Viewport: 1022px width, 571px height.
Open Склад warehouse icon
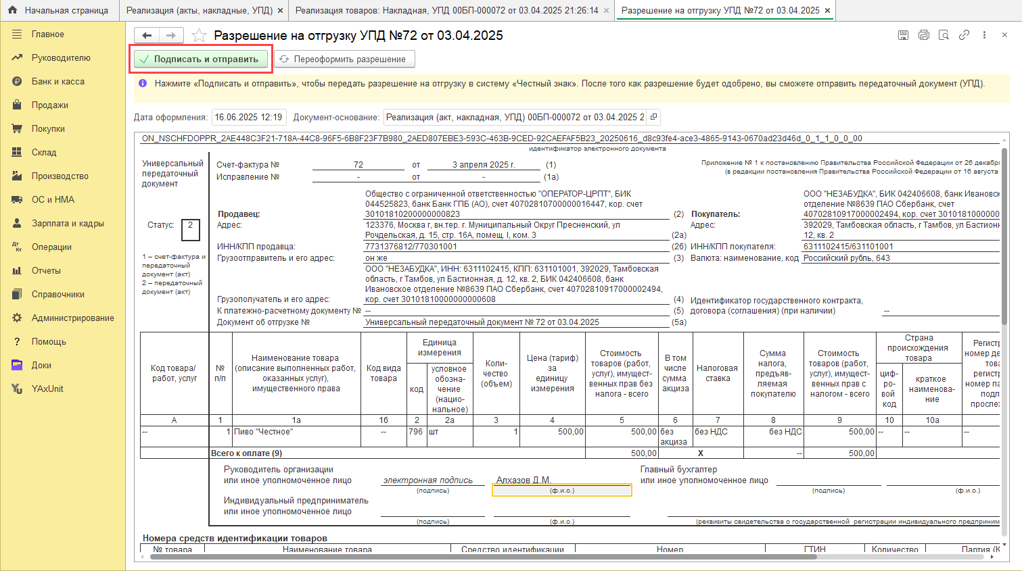(x=17, y=152)
